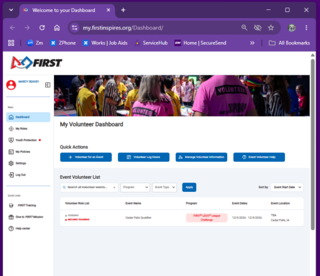Open the tab search dropdown chevron
The height and width of the screenshot is (276, 320).
[x=11, y=10]
